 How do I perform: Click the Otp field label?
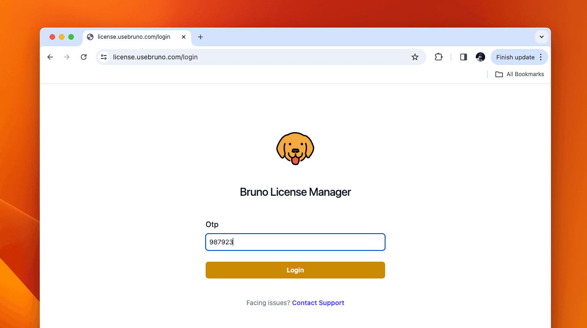click(212, 225)
